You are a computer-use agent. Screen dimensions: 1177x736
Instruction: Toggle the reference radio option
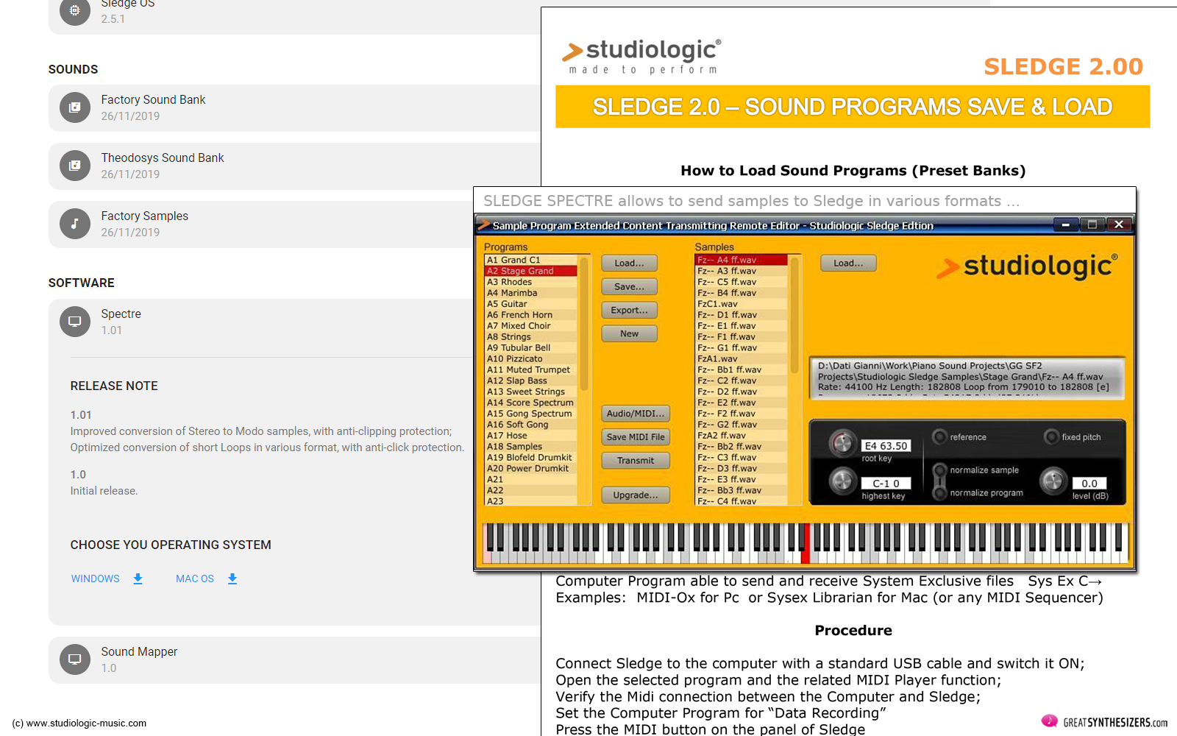click(939, 436)
